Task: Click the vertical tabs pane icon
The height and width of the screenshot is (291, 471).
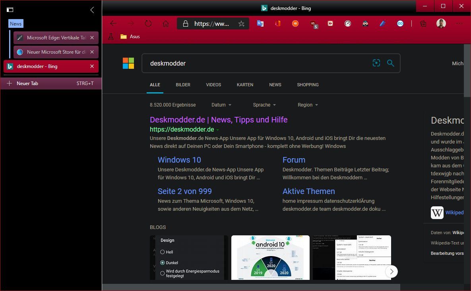Action: [x=10, y=10]
